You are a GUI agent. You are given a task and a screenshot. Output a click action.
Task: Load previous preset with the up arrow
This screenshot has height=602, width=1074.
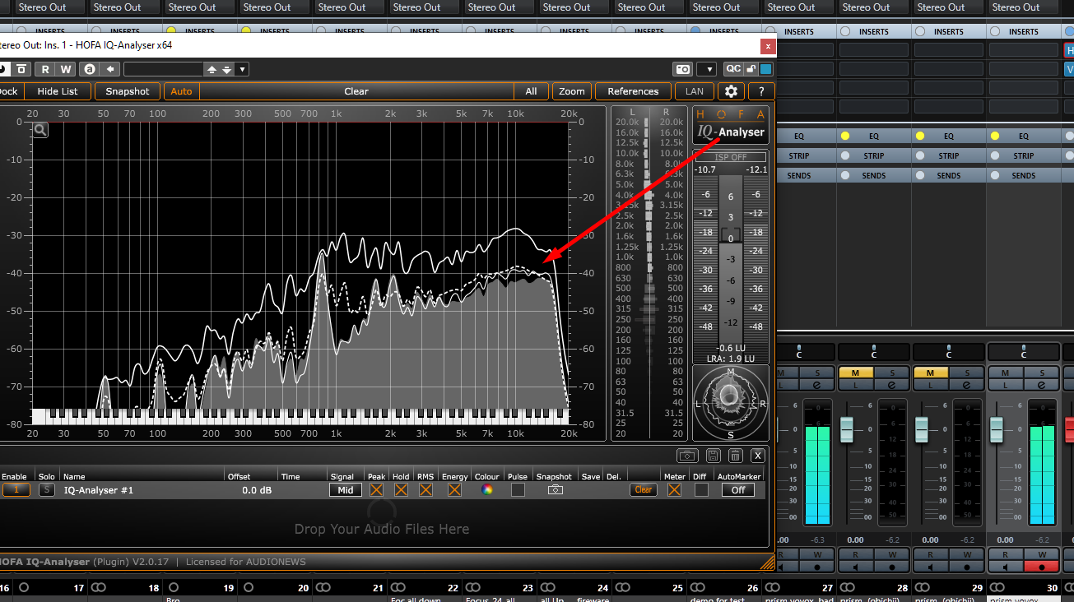click(212, 69)
